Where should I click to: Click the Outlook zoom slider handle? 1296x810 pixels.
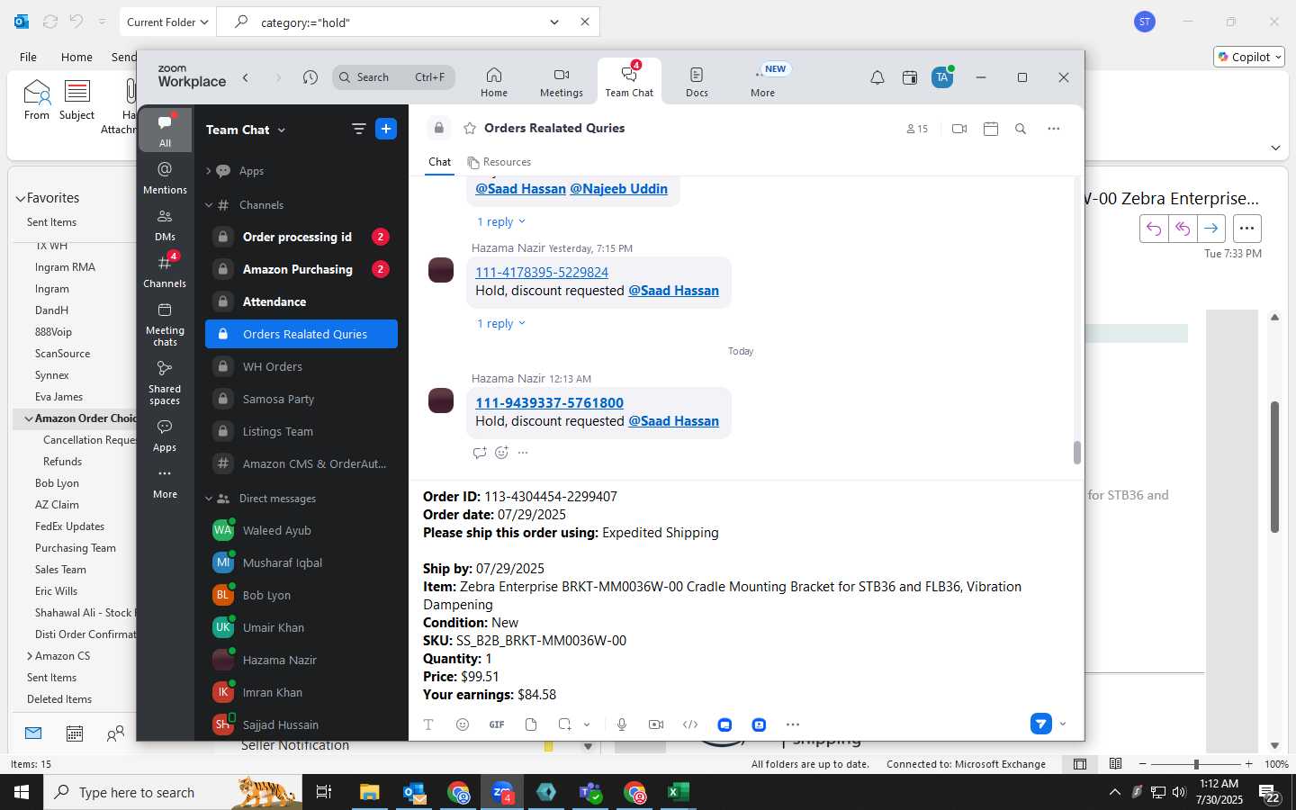coord(1196,764)
